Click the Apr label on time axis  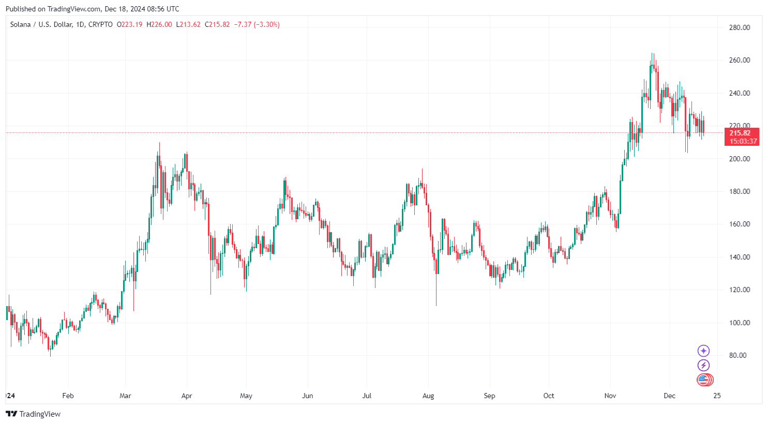click(x=187, y=396)
